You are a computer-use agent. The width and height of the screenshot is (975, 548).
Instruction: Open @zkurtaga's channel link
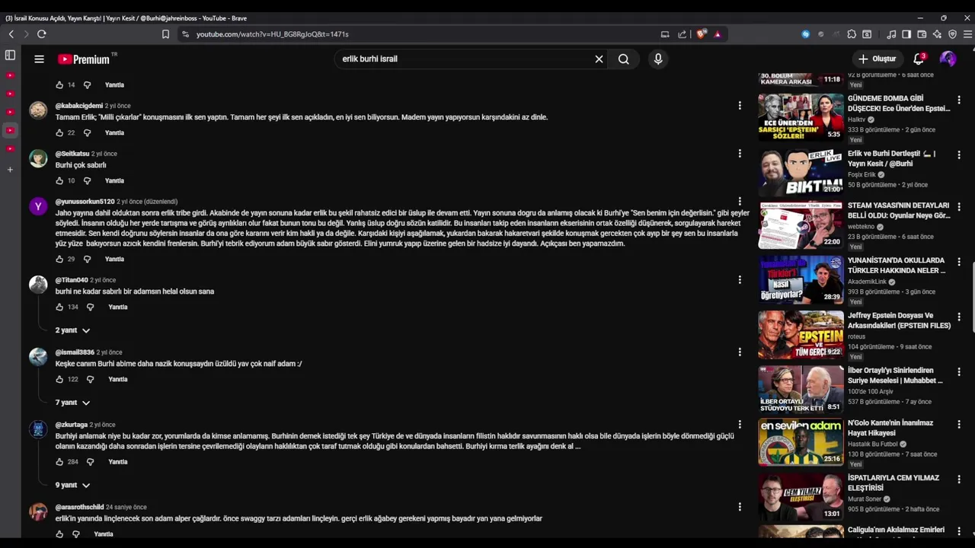tap(72, 425)
